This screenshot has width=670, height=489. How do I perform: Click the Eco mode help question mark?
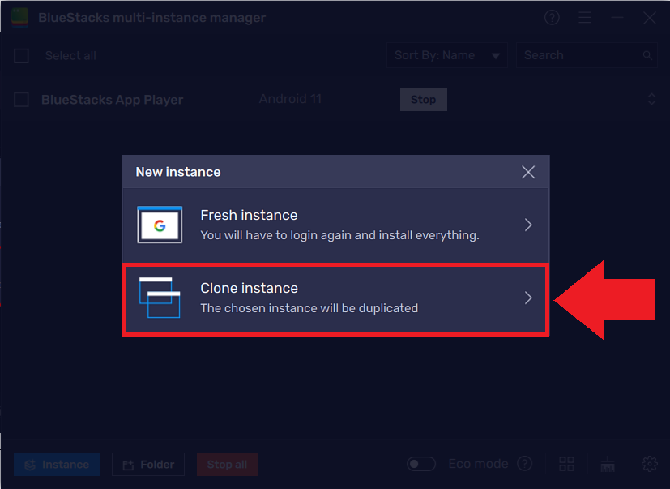tap(524, 464)
